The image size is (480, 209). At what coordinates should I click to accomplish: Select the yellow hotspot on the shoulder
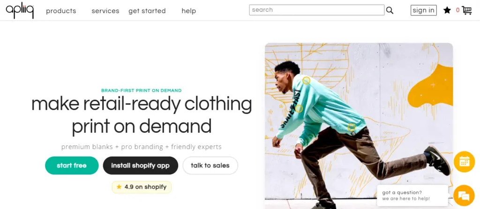(306, 81)
